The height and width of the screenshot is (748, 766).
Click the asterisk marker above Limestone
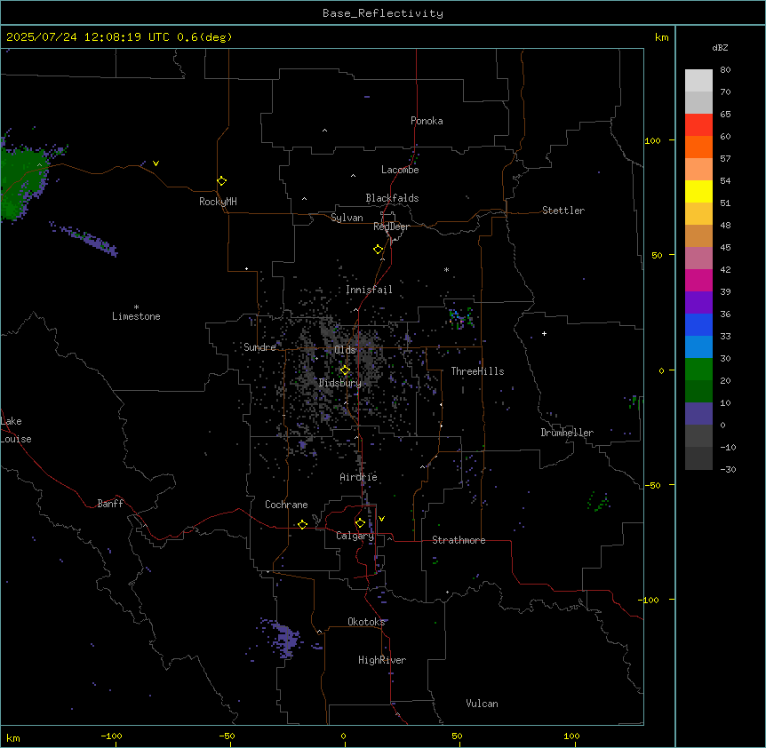point(136,306)
